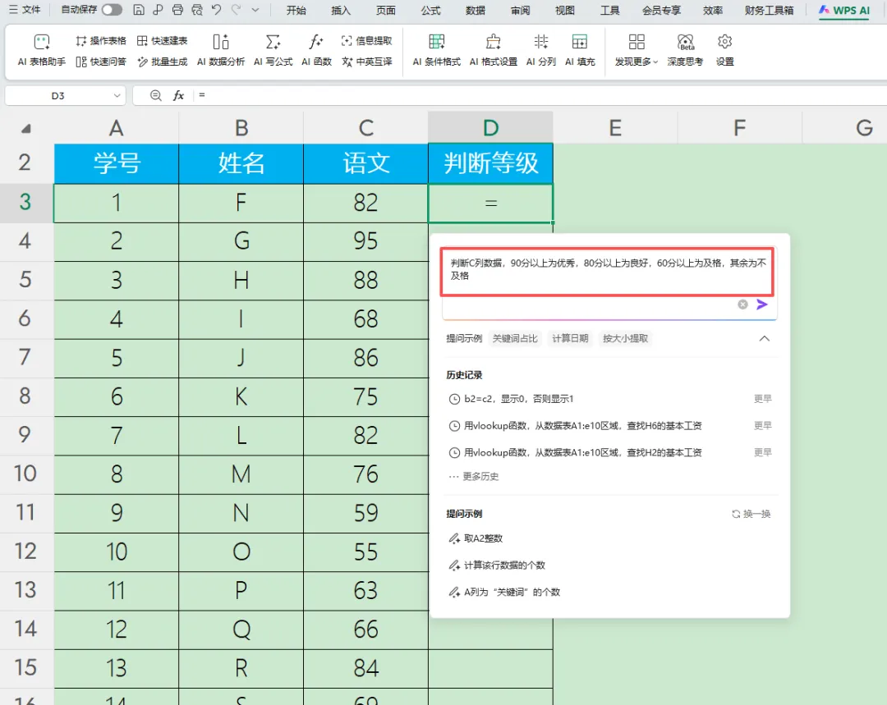This screenshot has height=705, width=887.
Task: Open the Name Box dropdown showing D3
Action: [117, 95]
